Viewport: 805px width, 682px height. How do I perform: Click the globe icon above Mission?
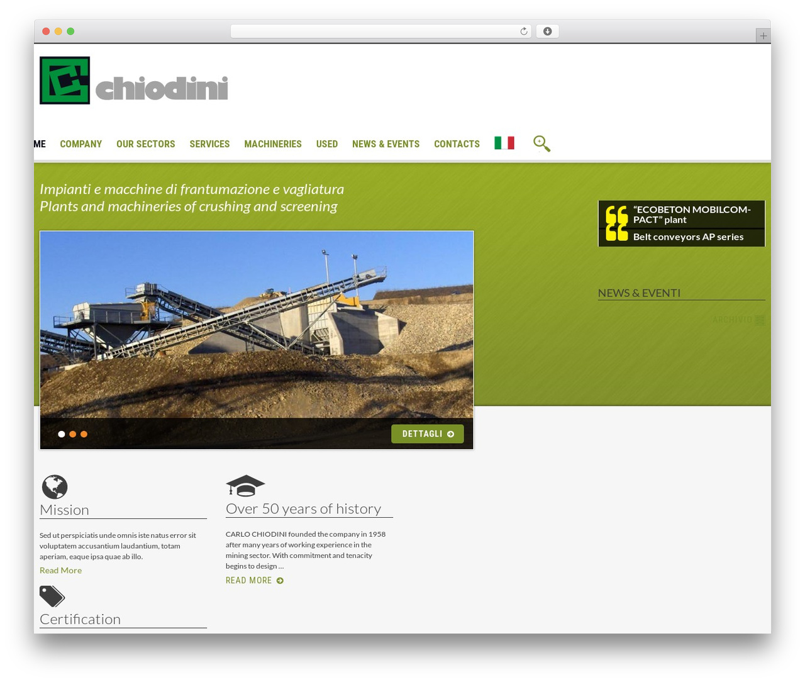(x=55, y=487)
